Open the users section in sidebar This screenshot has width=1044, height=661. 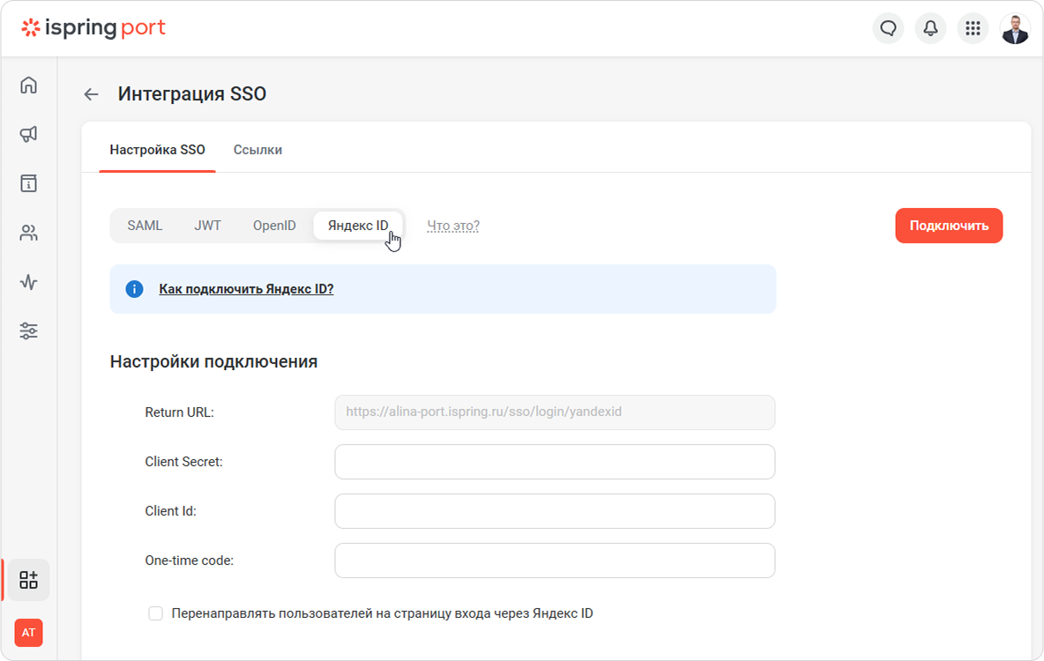tap(28, 233)
